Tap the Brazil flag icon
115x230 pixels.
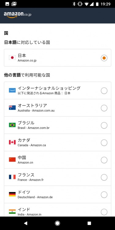click(x=12, y=125)
